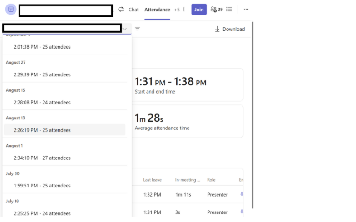This screenshot has width=356, height=222.
Task: Sort by Last leave column header
Action: tap(153, 180)
